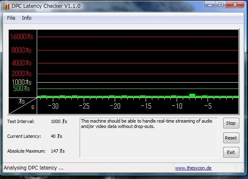Click the window resize grip in status bar

[241, 170]
